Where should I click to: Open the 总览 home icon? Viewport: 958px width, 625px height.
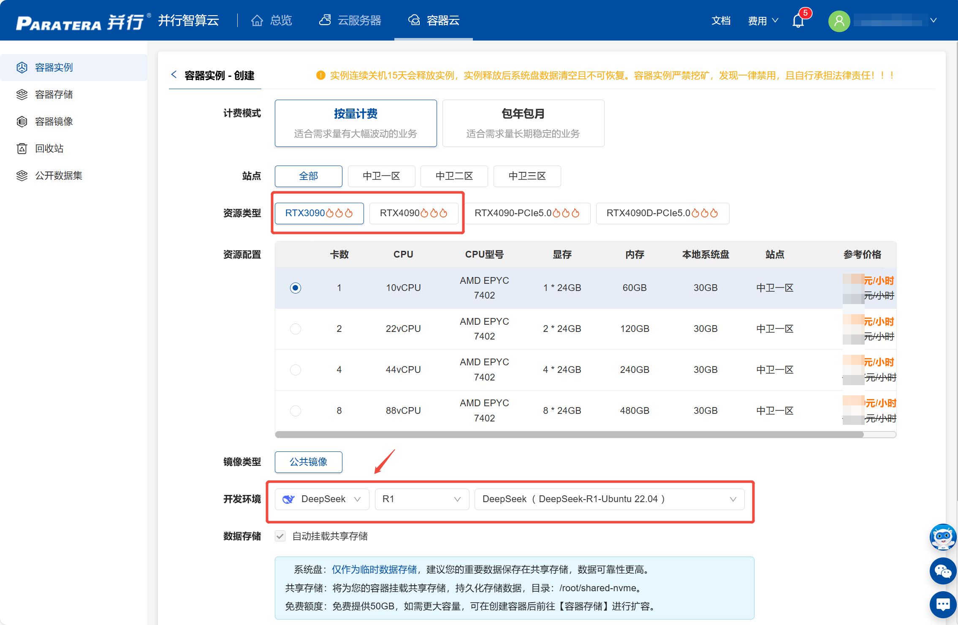257,20
